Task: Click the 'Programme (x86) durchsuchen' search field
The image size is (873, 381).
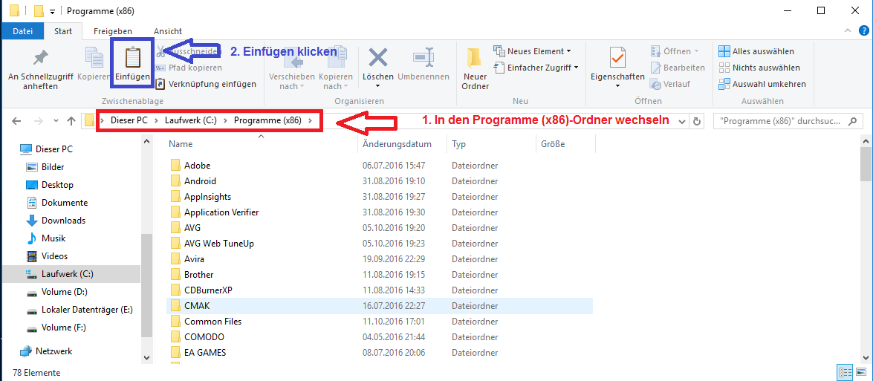Action: pos(788,121)
